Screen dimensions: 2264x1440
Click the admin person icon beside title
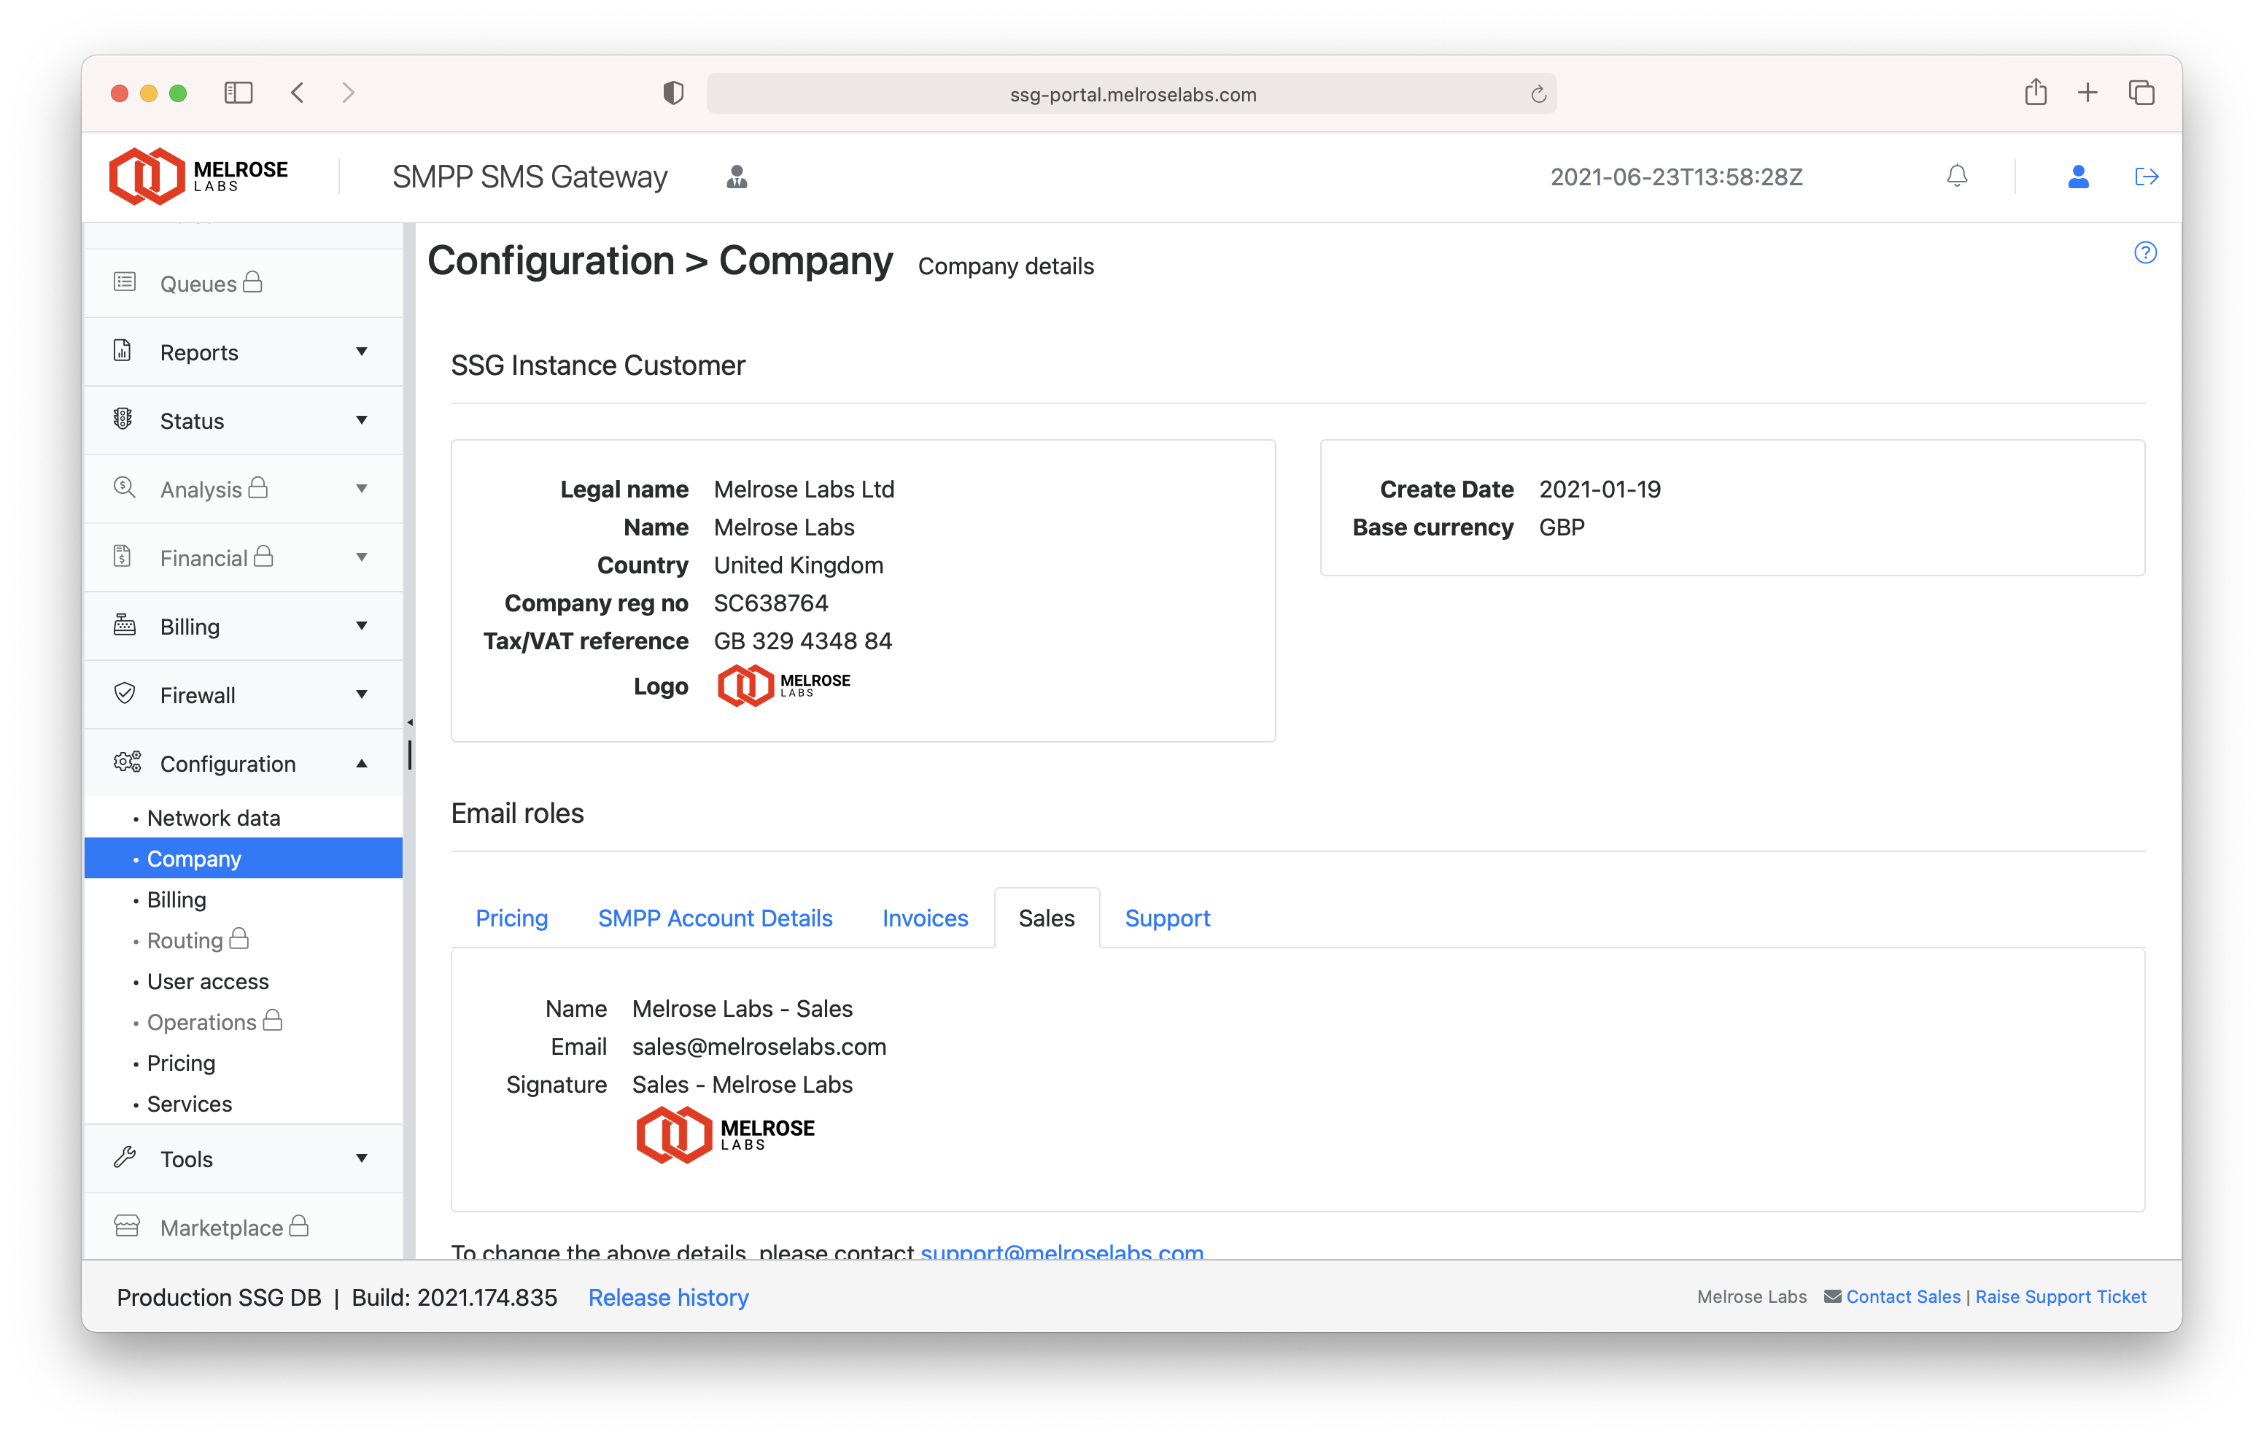[x=736, y=177]
